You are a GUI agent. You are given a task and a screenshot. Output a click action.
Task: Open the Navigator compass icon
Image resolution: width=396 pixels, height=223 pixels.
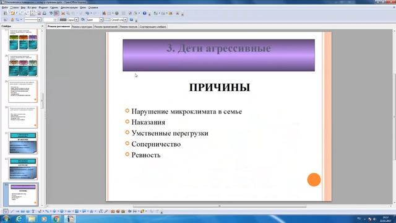coord(130,13)
